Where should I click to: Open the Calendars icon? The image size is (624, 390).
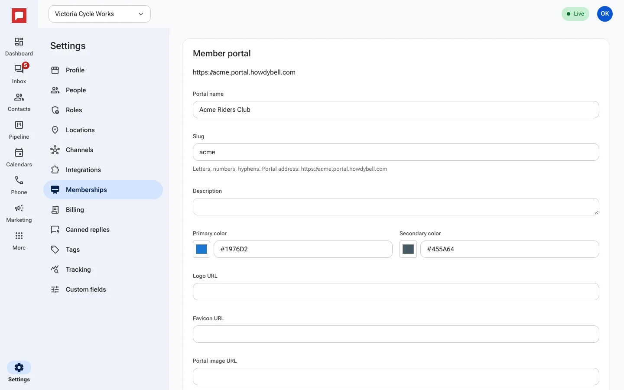[19, 153]
